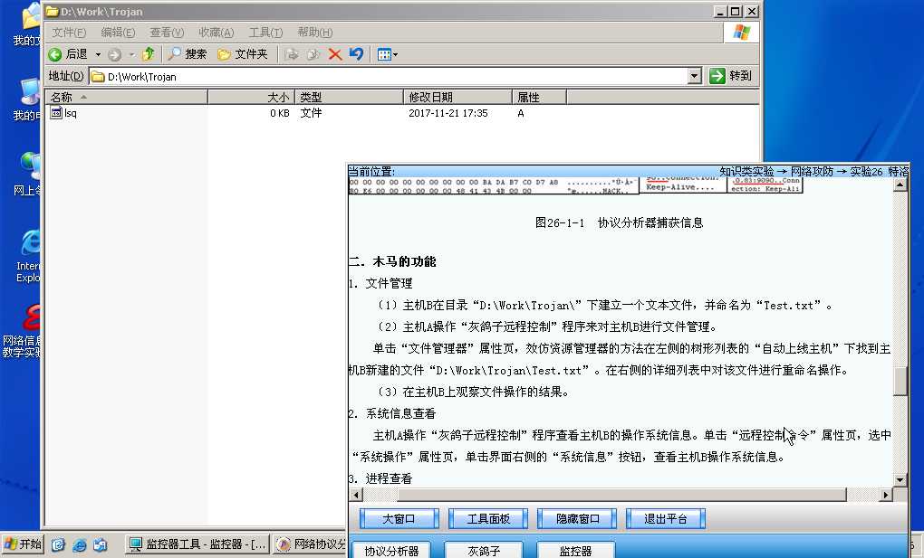This screenshot has height=558, width=924.
Task: Click the document's vertical scrollbar thumb
Action: pyautogui.click(x=900, y=382)
